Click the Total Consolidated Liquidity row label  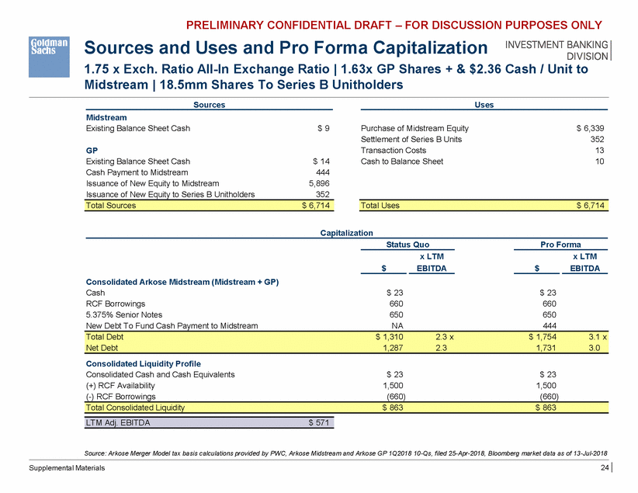pyautogui.click(x=136, y=407)
